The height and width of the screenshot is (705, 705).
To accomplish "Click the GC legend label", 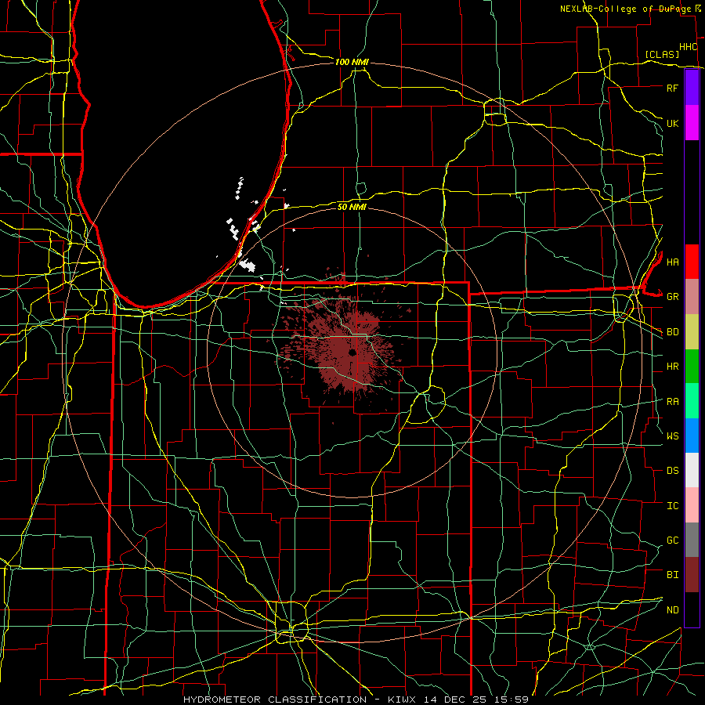I will tap(672, 540).
